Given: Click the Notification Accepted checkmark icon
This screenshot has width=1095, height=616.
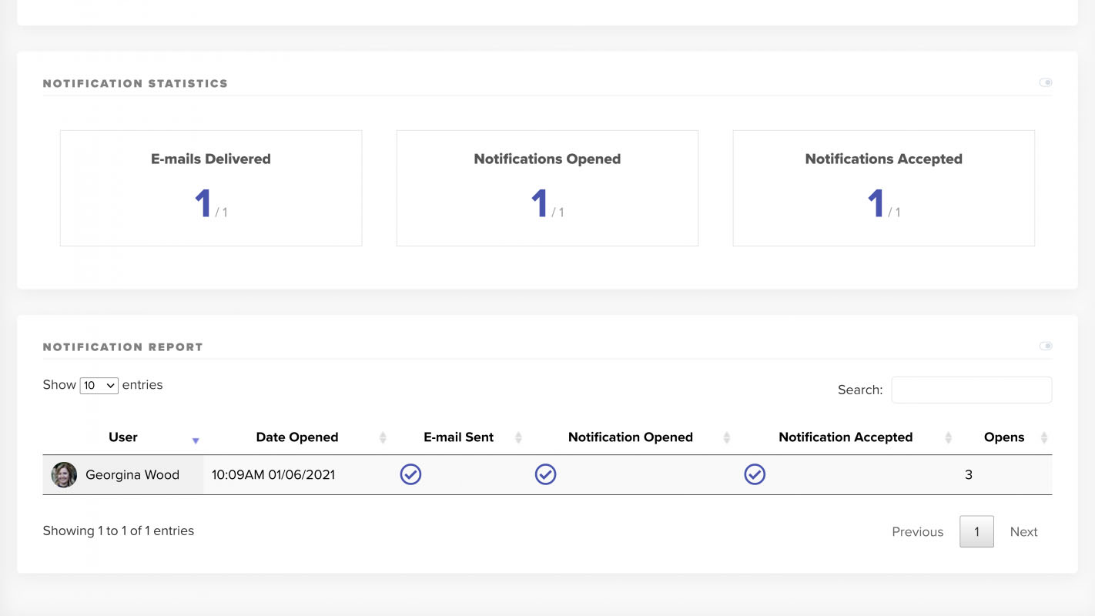Looking at the screenshot, I should click(755, 474).
